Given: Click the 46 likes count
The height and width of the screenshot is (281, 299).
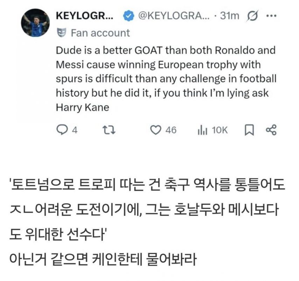Looking at the screenshot, I should pyautogui.click(x=171, y=130).
